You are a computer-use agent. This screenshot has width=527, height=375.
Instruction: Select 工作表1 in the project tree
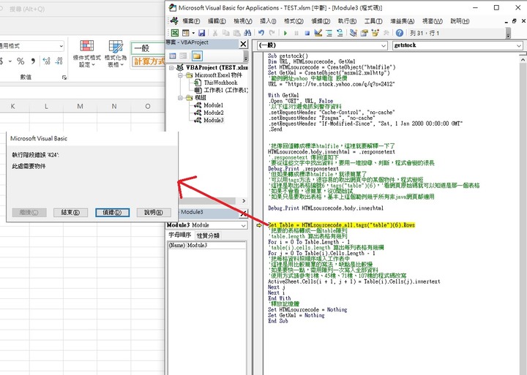tap(225, 90)
